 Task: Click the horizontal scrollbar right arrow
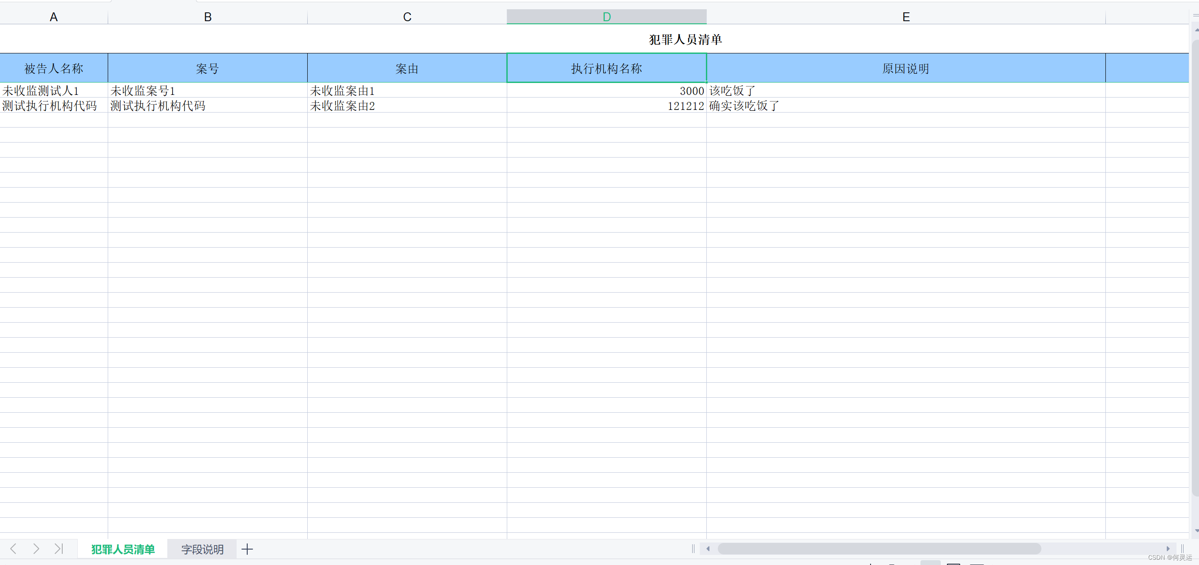click(1168, 549)
